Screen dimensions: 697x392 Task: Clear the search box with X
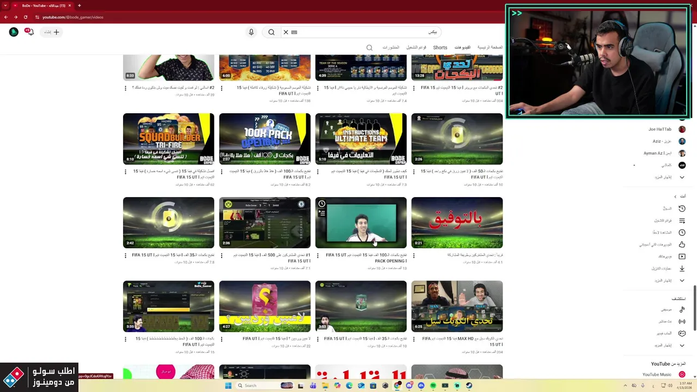pos(286,32)
